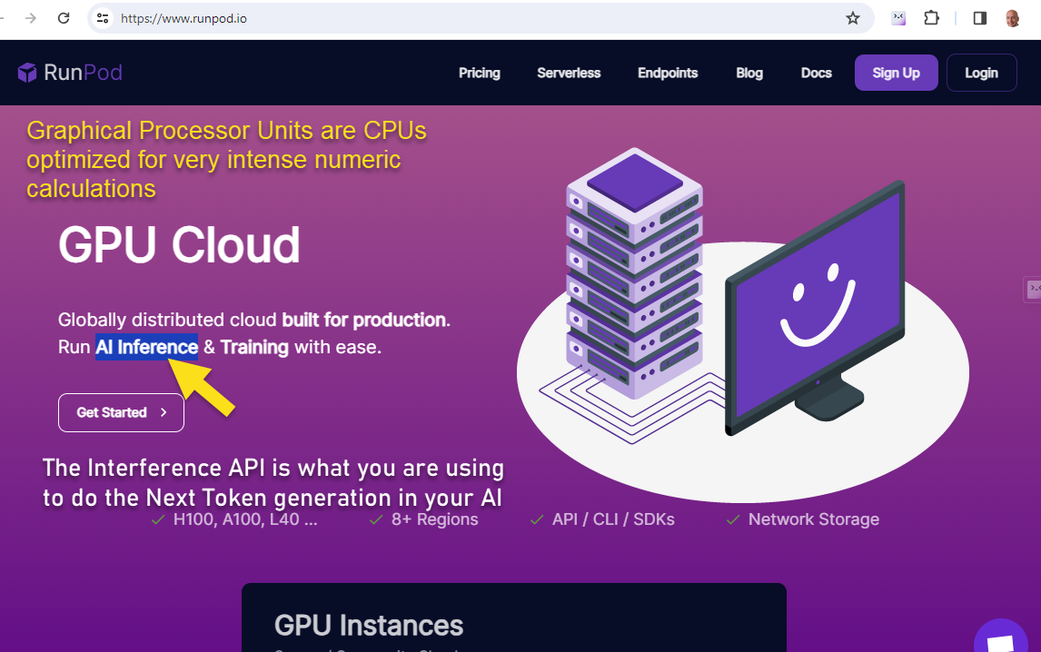Open the Pricing menu item
Image resolution: width=1041 pixels, height=652 pixels.
pos(480,73)
